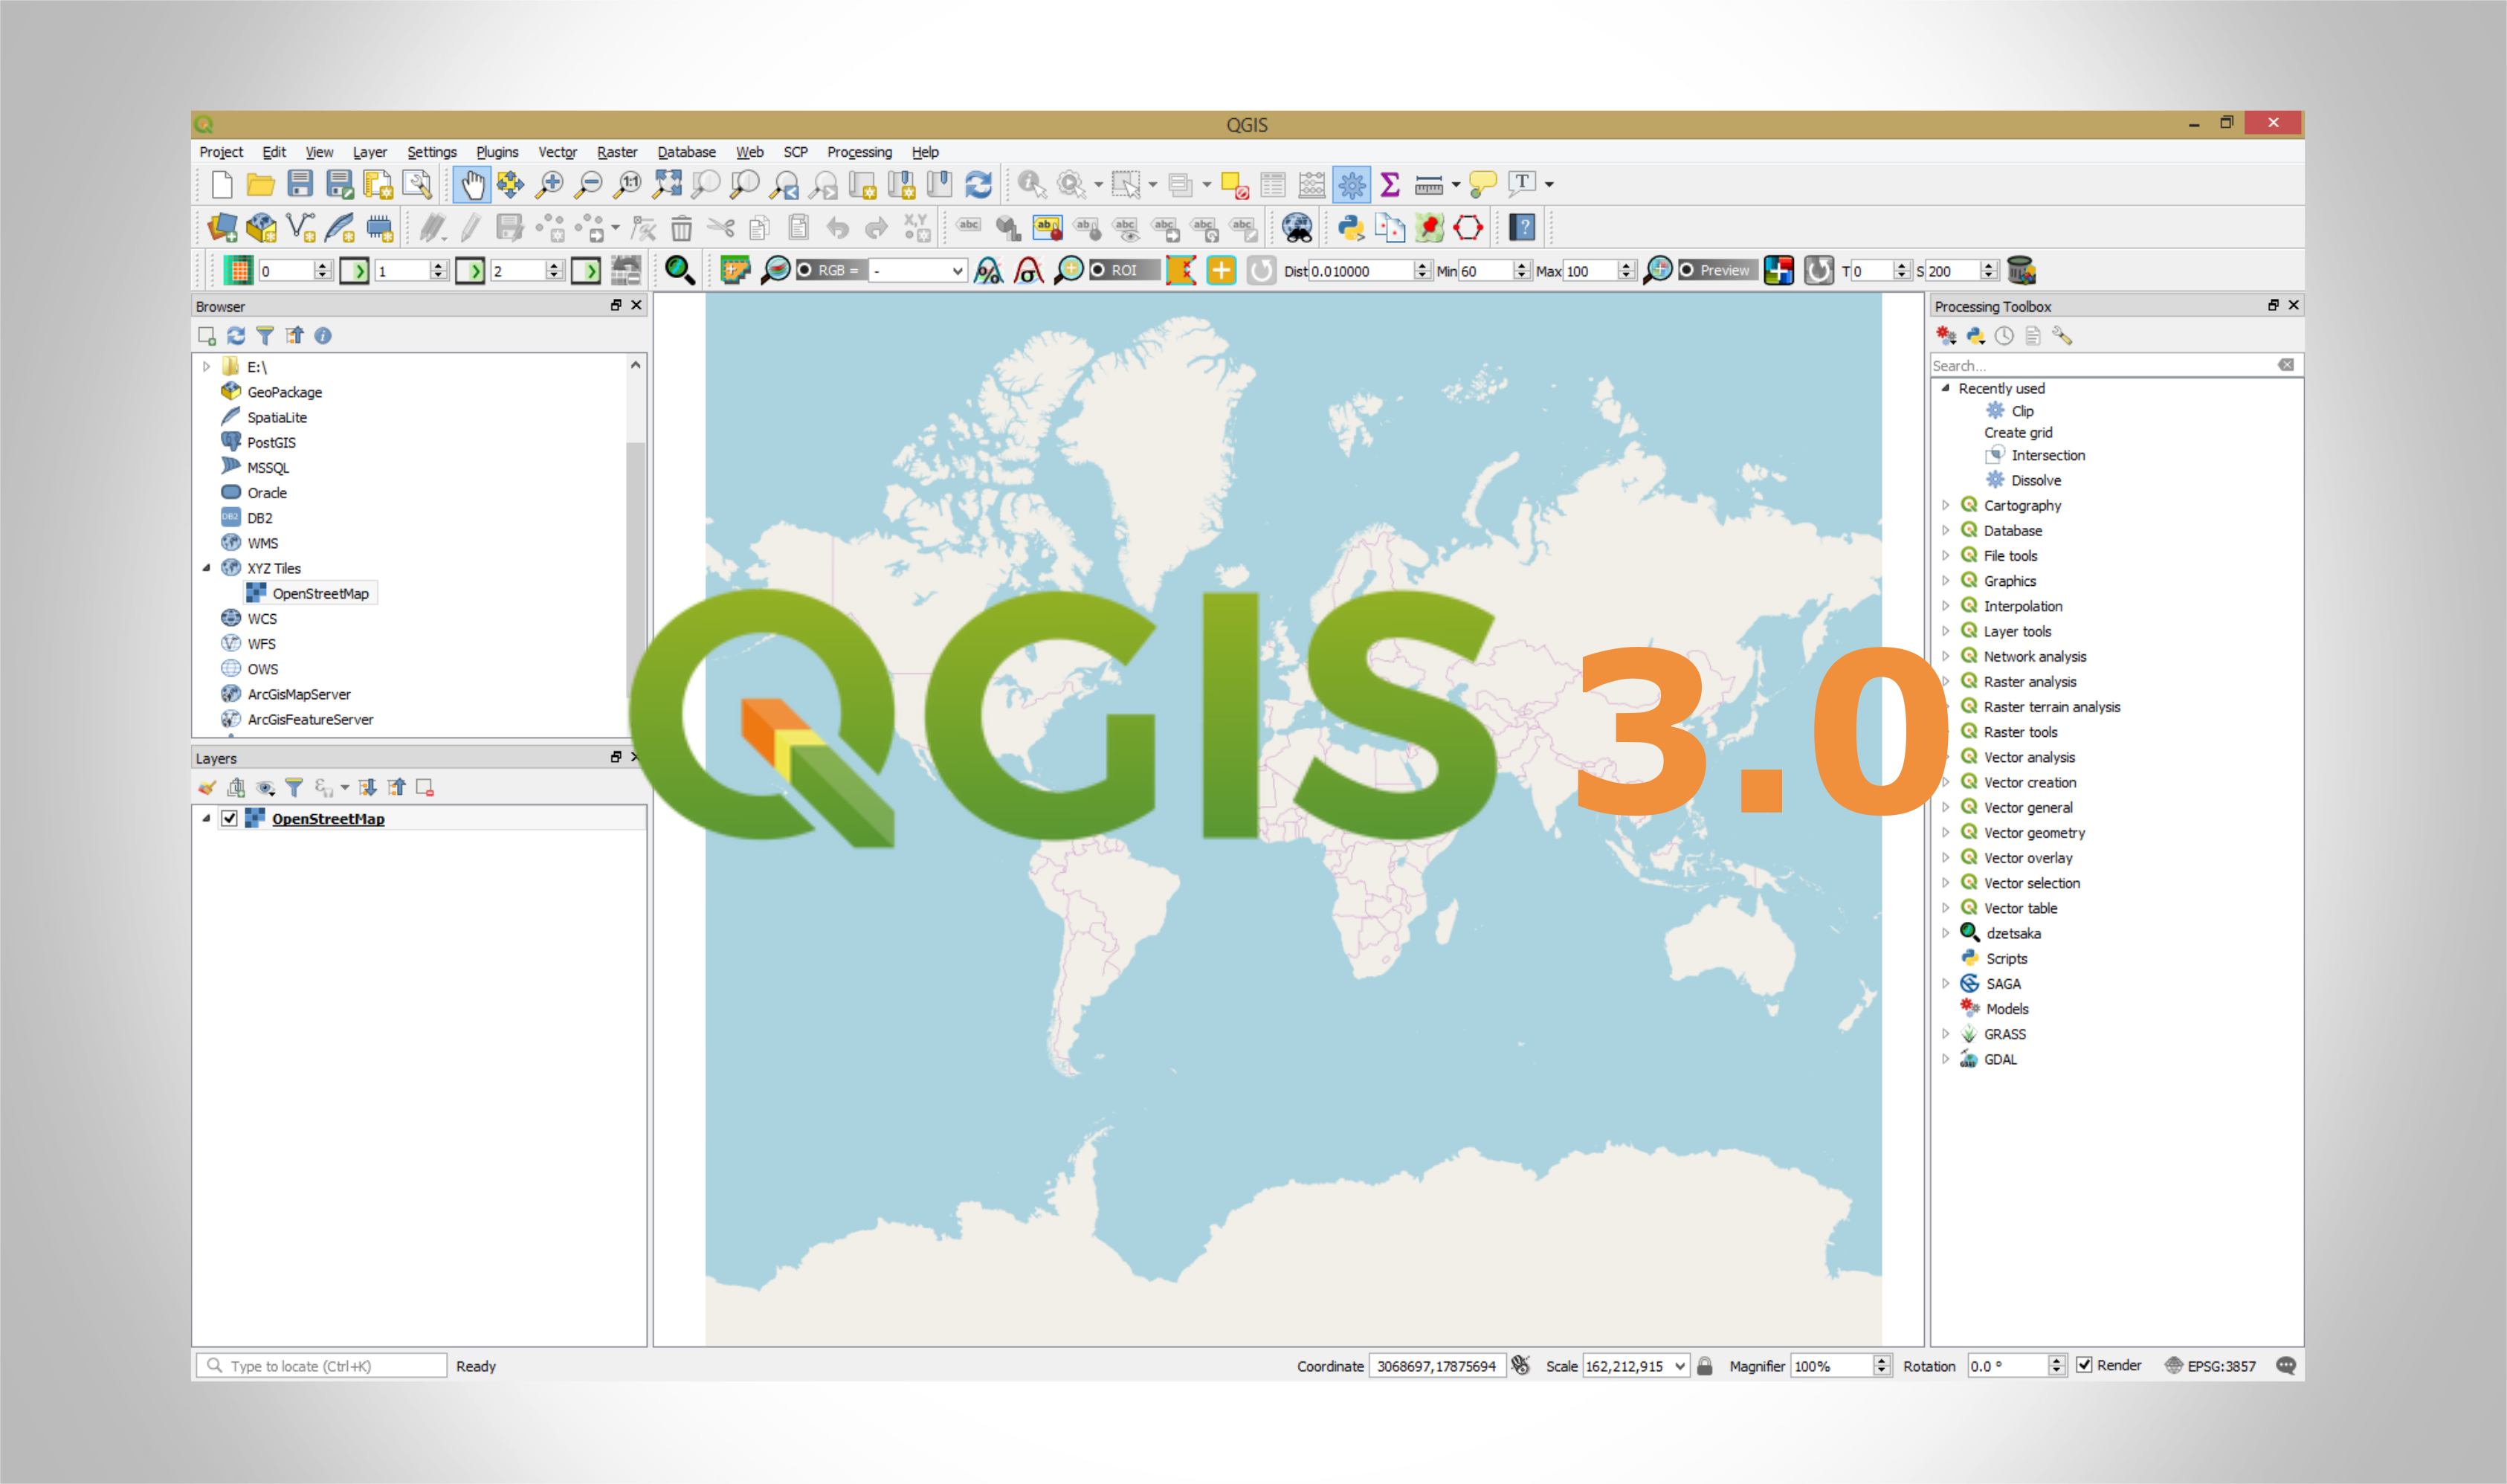Image resolution: width=2507 pixels, height=1484 pixels.
Task: Open the Project menu
Action: [221, 152]
